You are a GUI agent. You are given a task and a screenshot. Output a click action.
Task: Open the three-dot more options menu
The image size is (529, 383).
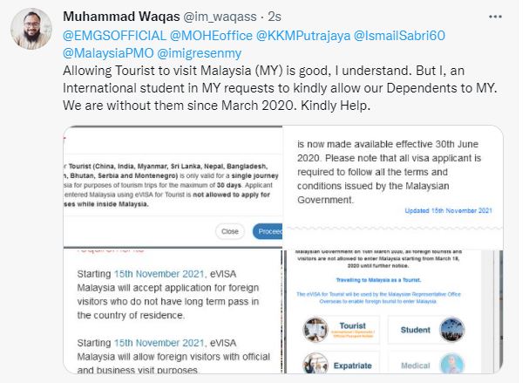(495, 17)
